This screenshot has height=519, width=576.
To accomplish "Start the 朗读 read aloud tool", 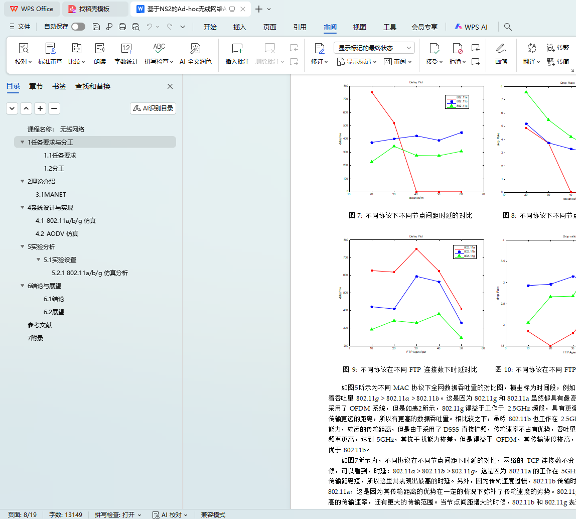I will (99, 54).
